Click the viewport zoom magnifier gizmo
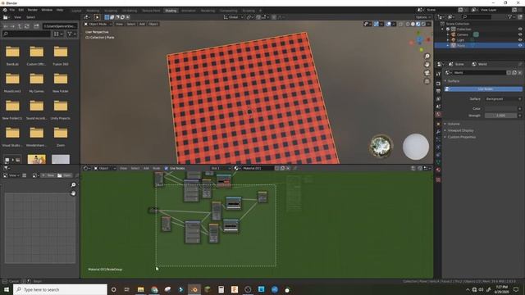Screen dimensions: 525x295 427,57
